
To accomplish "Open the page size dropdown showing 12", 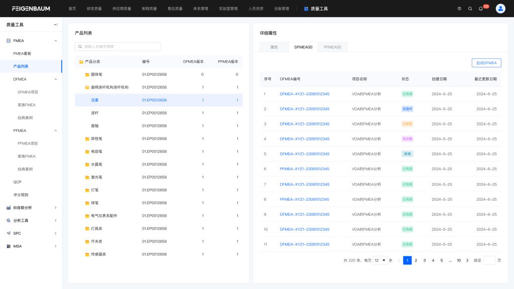I will coord(380,260).
